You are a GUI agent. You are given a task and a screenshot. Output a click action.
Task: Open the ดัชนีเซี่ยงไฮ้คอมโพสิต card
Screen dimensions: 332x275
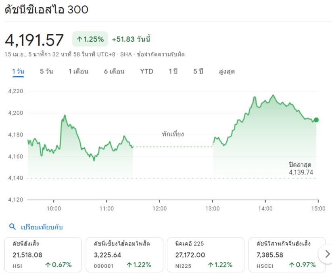pyautogui.click(x=124, y=254)
